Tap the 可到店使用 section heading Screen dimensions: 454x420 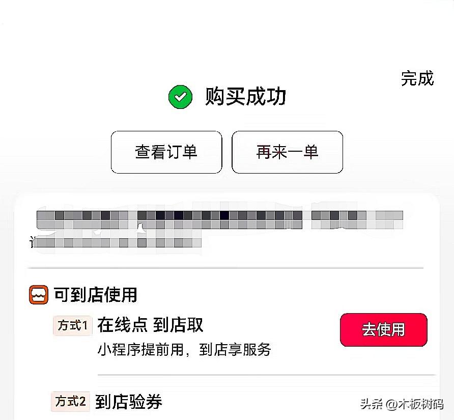pos(95,295)
